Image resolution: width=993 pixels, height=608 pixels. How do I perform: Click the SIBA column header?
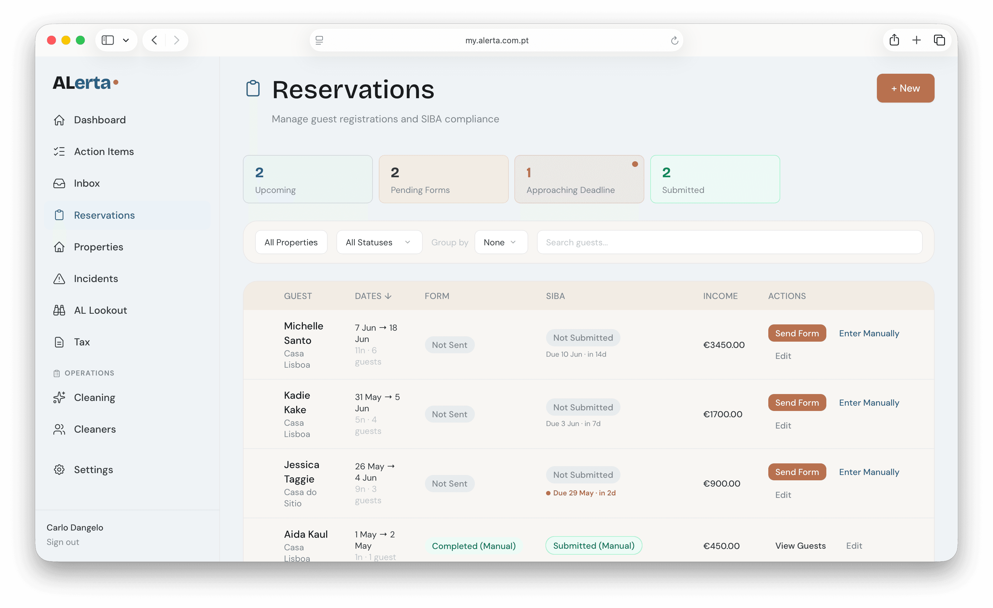pyautogui.click(x=555, y=296)
